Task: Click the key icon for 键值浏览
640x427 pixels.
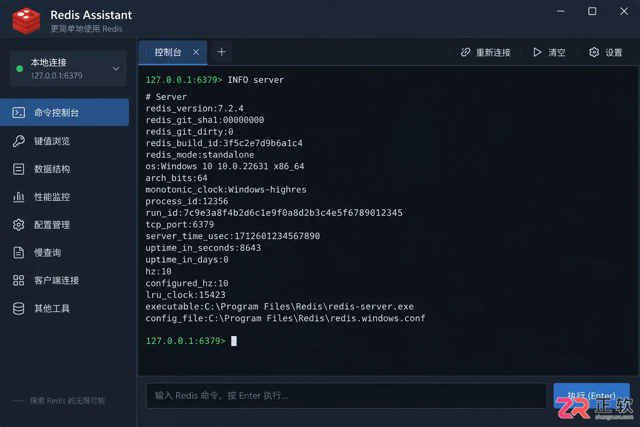Action: [x=19, y=141]
